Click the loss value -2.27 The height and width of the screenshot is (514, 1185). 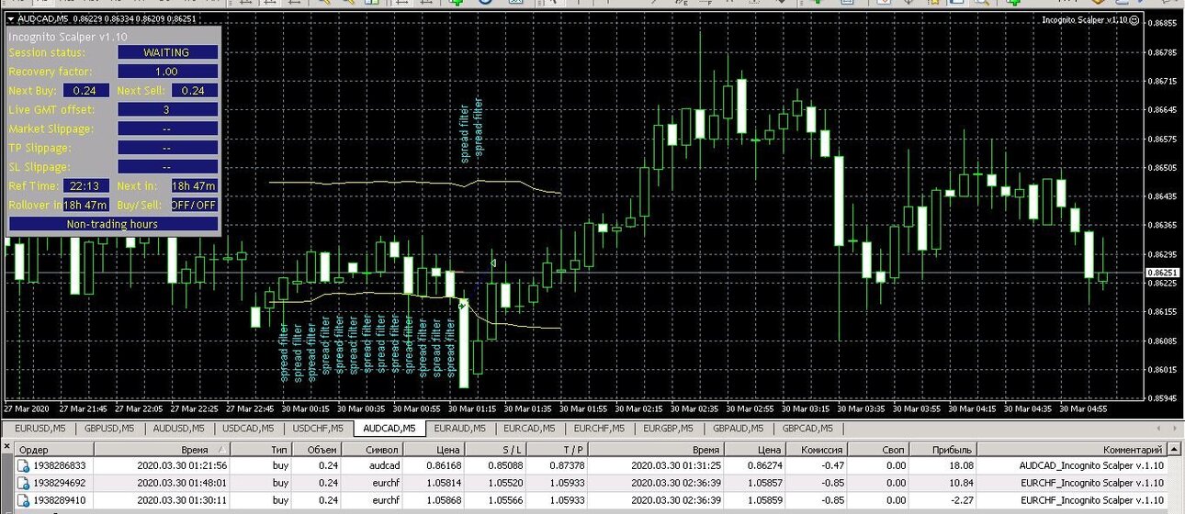tap(961, 500)
